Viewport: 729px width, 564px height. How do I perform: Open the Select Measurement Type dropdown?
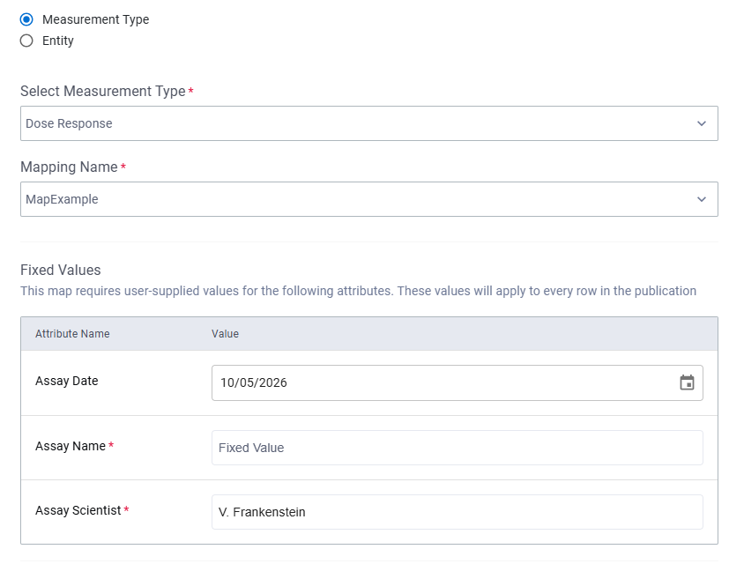pos(369,123)
